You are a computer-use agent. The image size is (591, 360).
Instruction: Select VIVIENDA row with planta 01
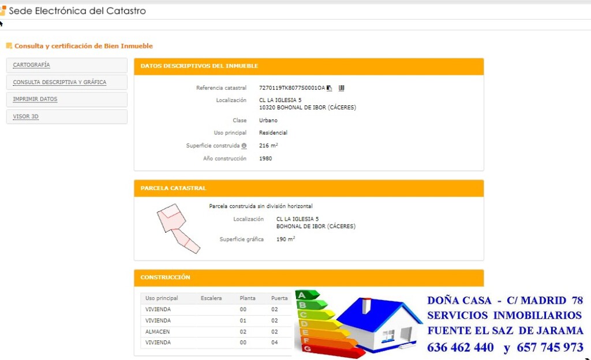216,320
